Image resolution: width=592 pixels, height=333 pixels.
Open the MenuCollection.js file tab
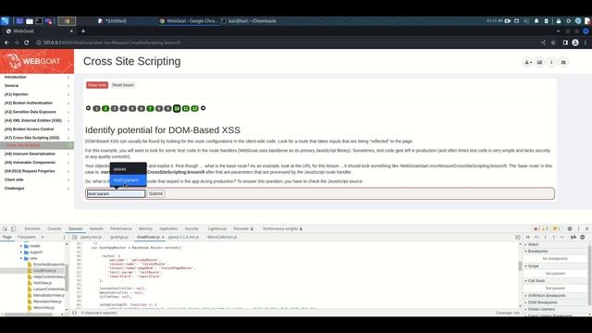pos(222,237)
